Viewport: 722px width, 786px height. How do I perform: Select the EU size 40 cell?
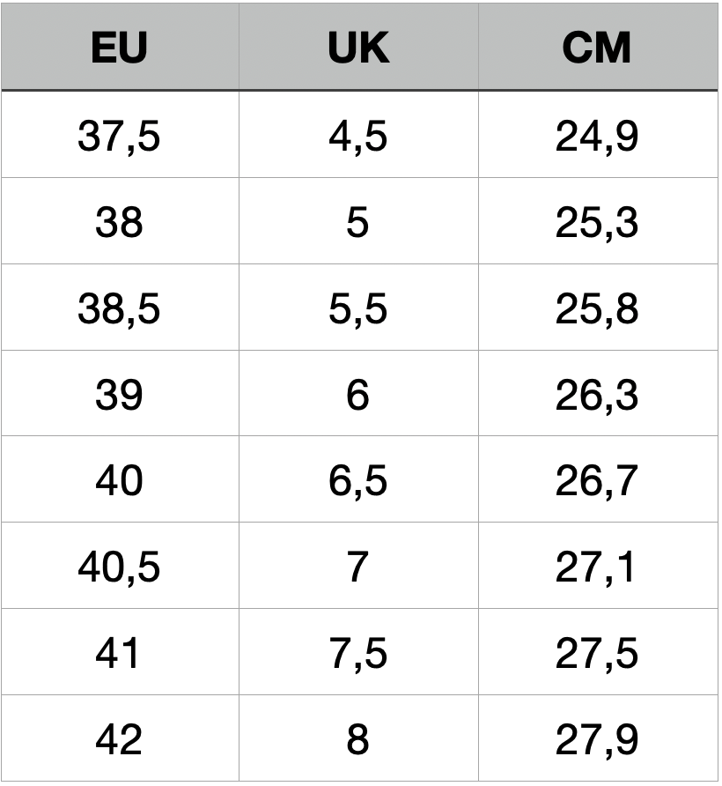pyautogui.click(x=119, y=481)
